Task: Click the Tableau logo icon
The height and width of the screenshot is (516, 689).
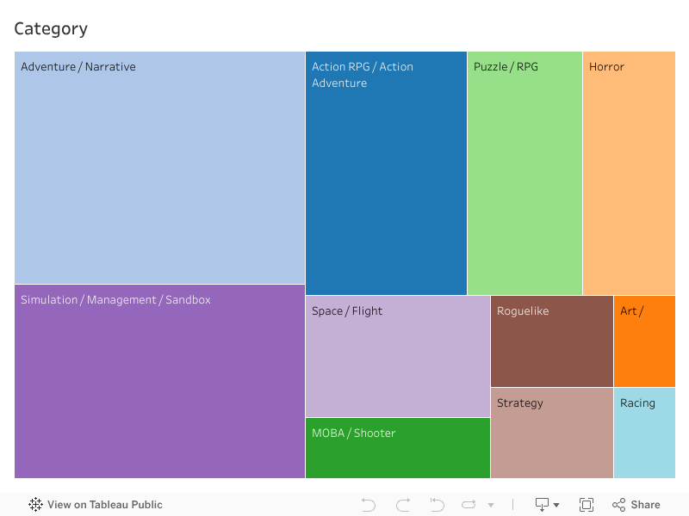Action: click(x=35, y=505)
